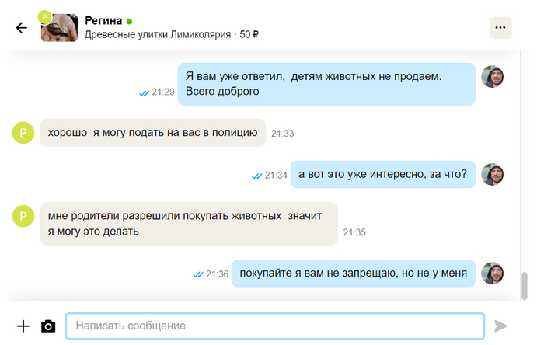The width and height of the screenshot is (544, 345).
Task: Click the back arrow icon
Action: (x=22, y=28)
